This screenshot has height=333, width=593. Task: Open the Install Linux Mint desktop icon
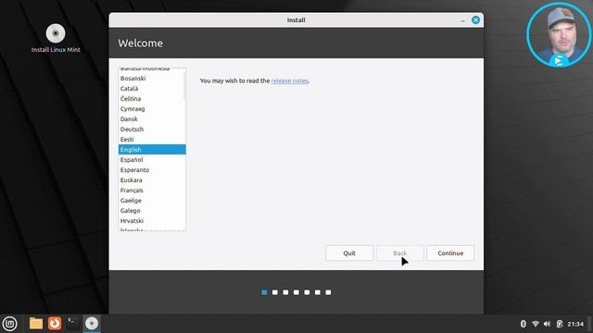(56, 38)
